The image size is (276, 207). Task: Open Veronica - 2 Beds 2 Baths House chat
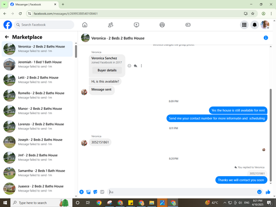point(37,49)
